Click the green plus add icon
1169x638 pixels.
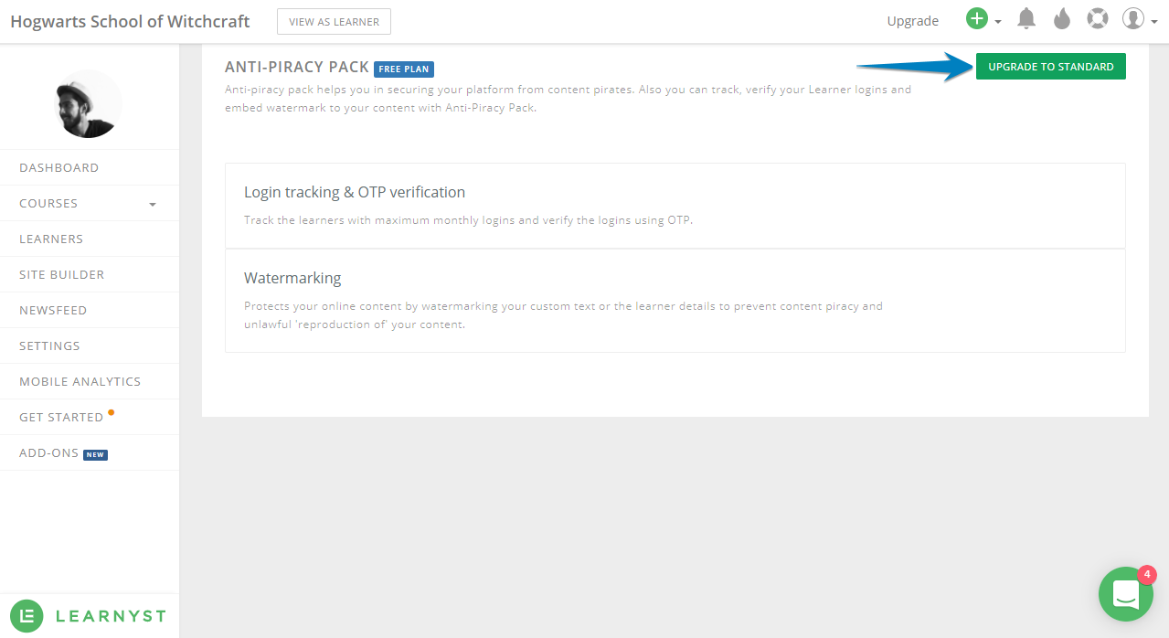[977, 19]
